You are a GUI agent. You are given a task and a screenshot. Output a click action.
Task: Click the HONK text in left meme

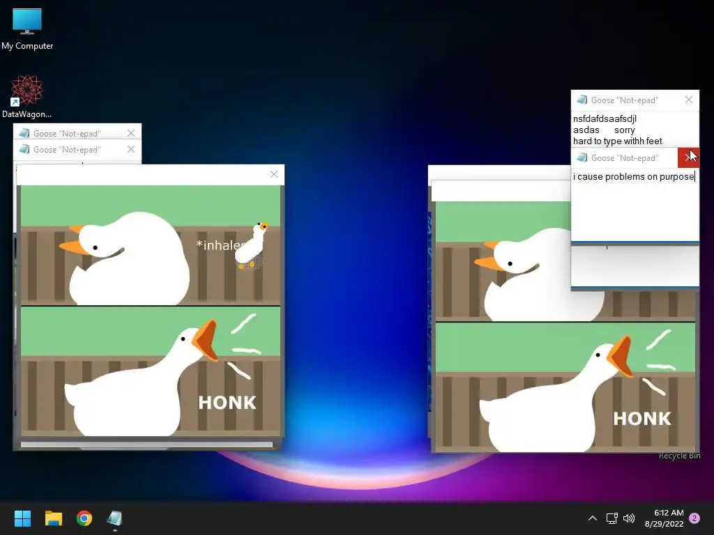(227, 403)
